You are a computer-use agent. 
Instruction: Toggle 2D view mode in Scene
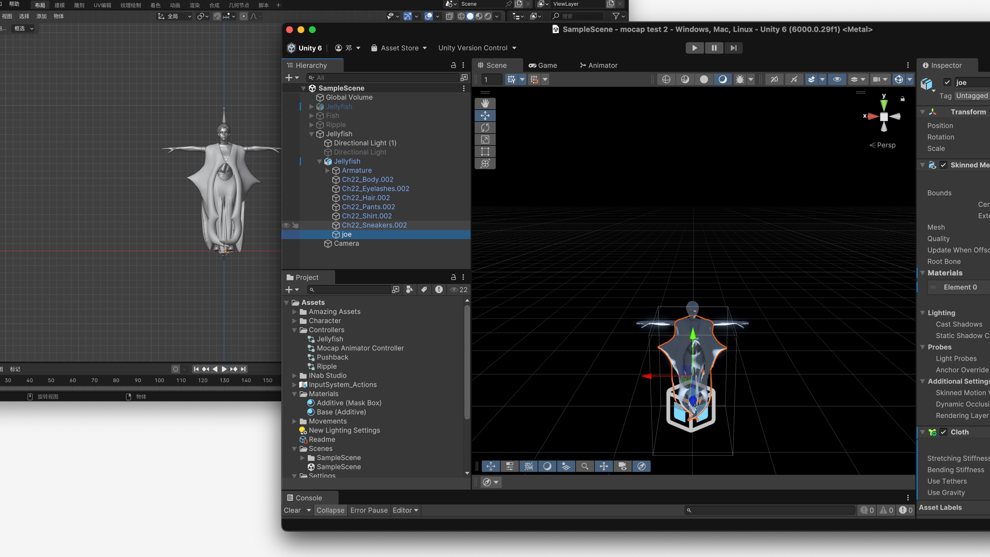(x=774, y=79)
